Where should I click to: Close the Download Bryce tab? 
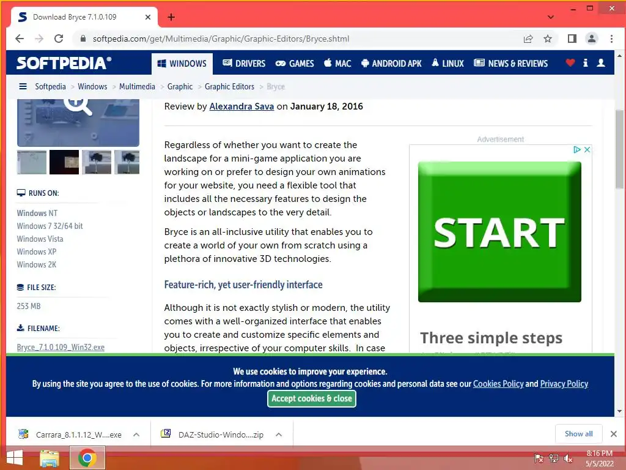148,17
